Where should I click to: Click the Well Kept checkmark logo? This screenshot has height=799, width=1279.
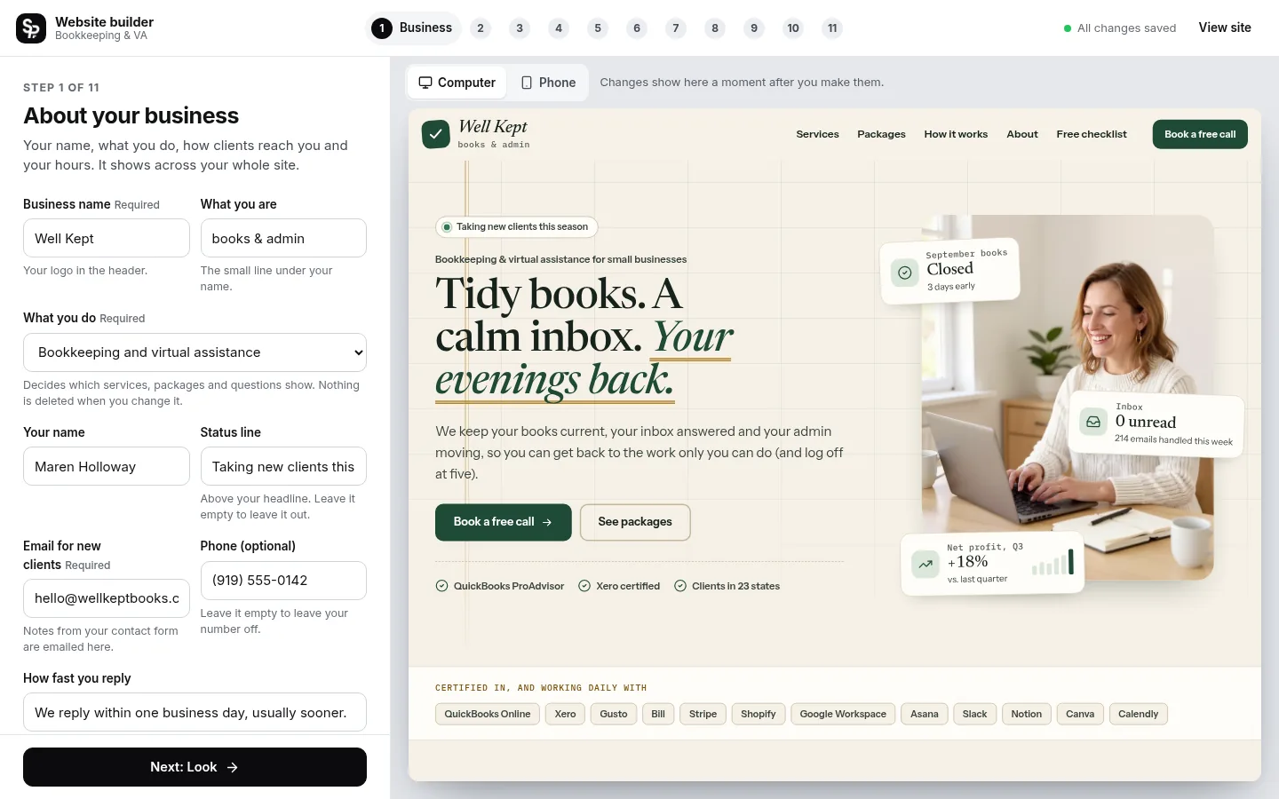[x=435, y=134]
